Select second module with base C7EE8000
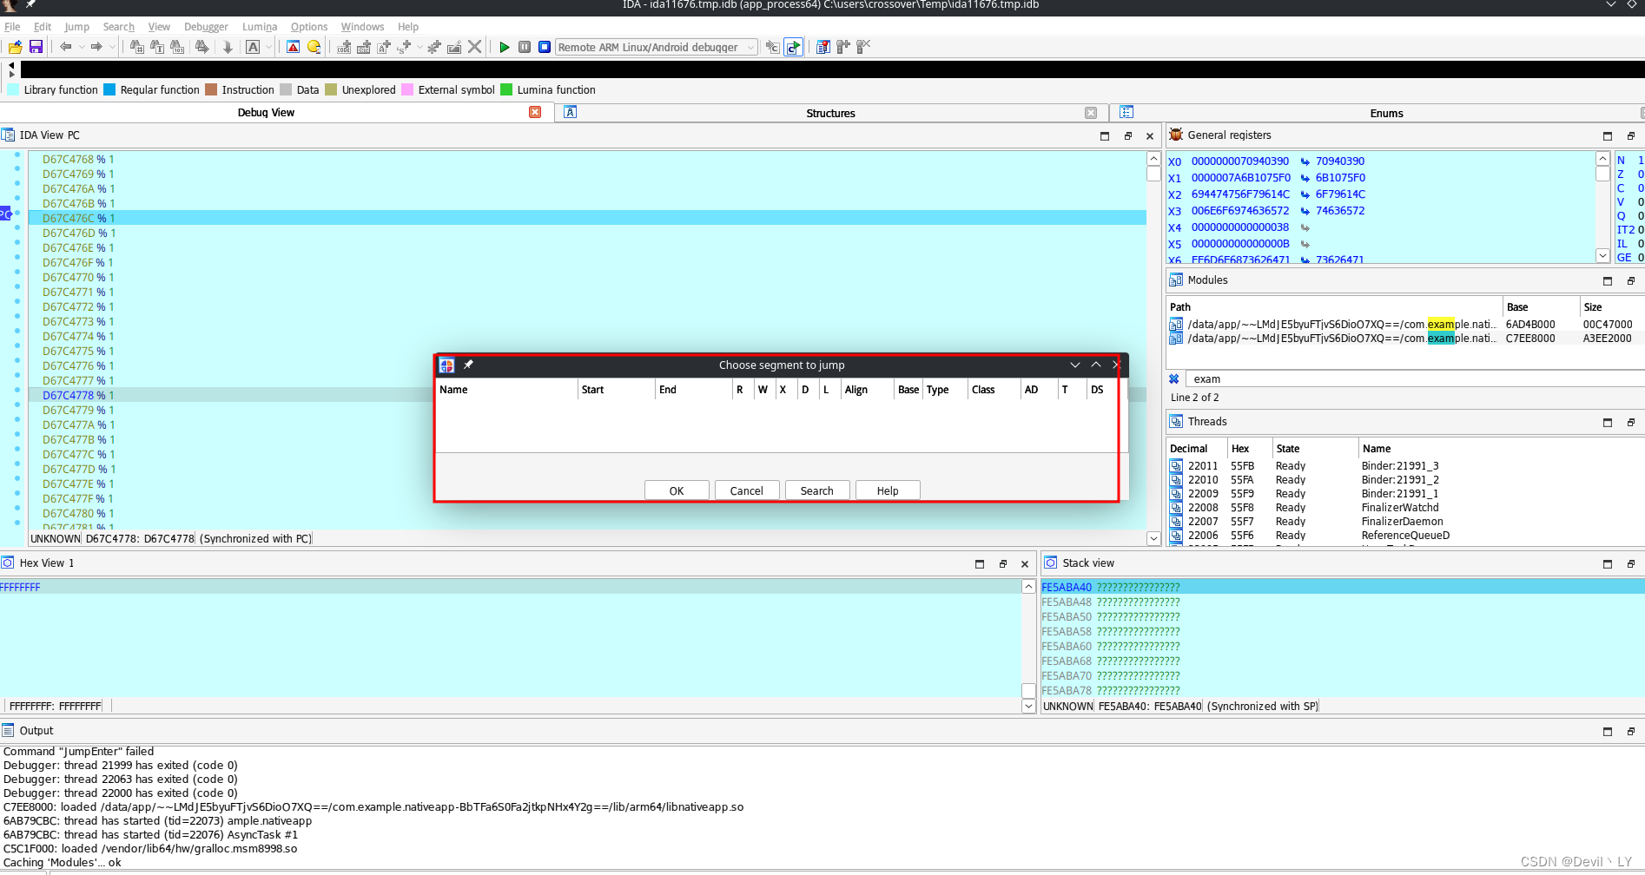Viewport: 1645px width, 875px height. coord(1405,339)
